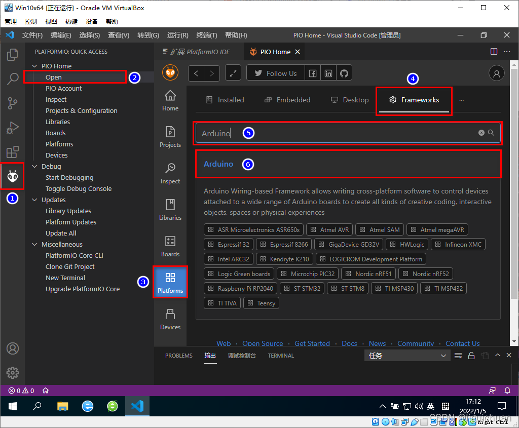This screenshot has height=428, width=519.
Task: Open Source Control view
Action: 13,103
